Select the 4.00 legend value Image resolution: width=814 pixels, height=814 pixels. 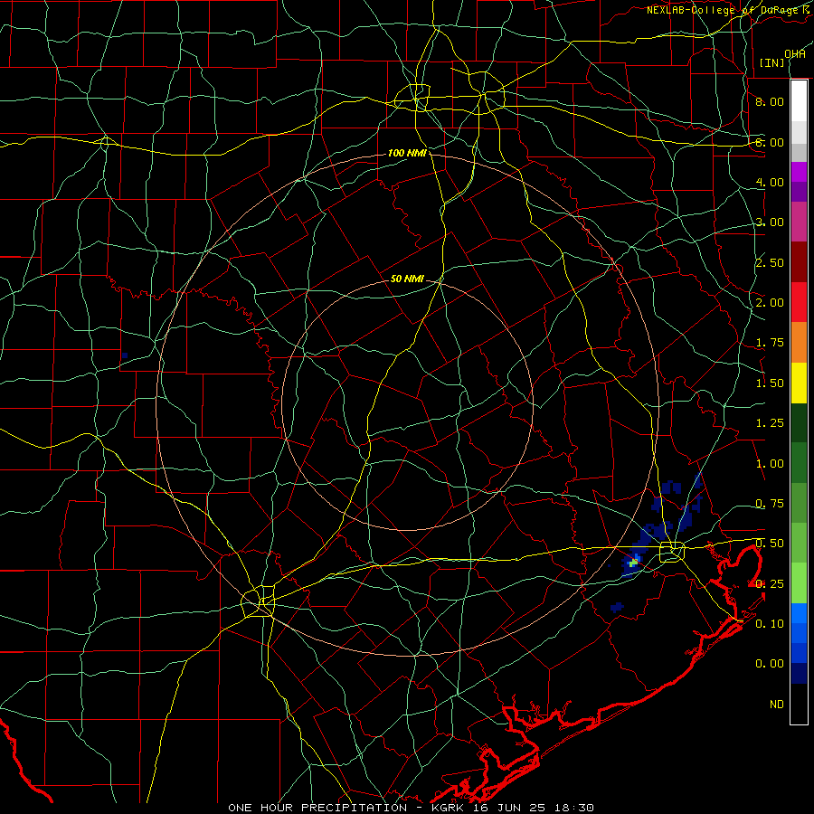coord(770,182)
